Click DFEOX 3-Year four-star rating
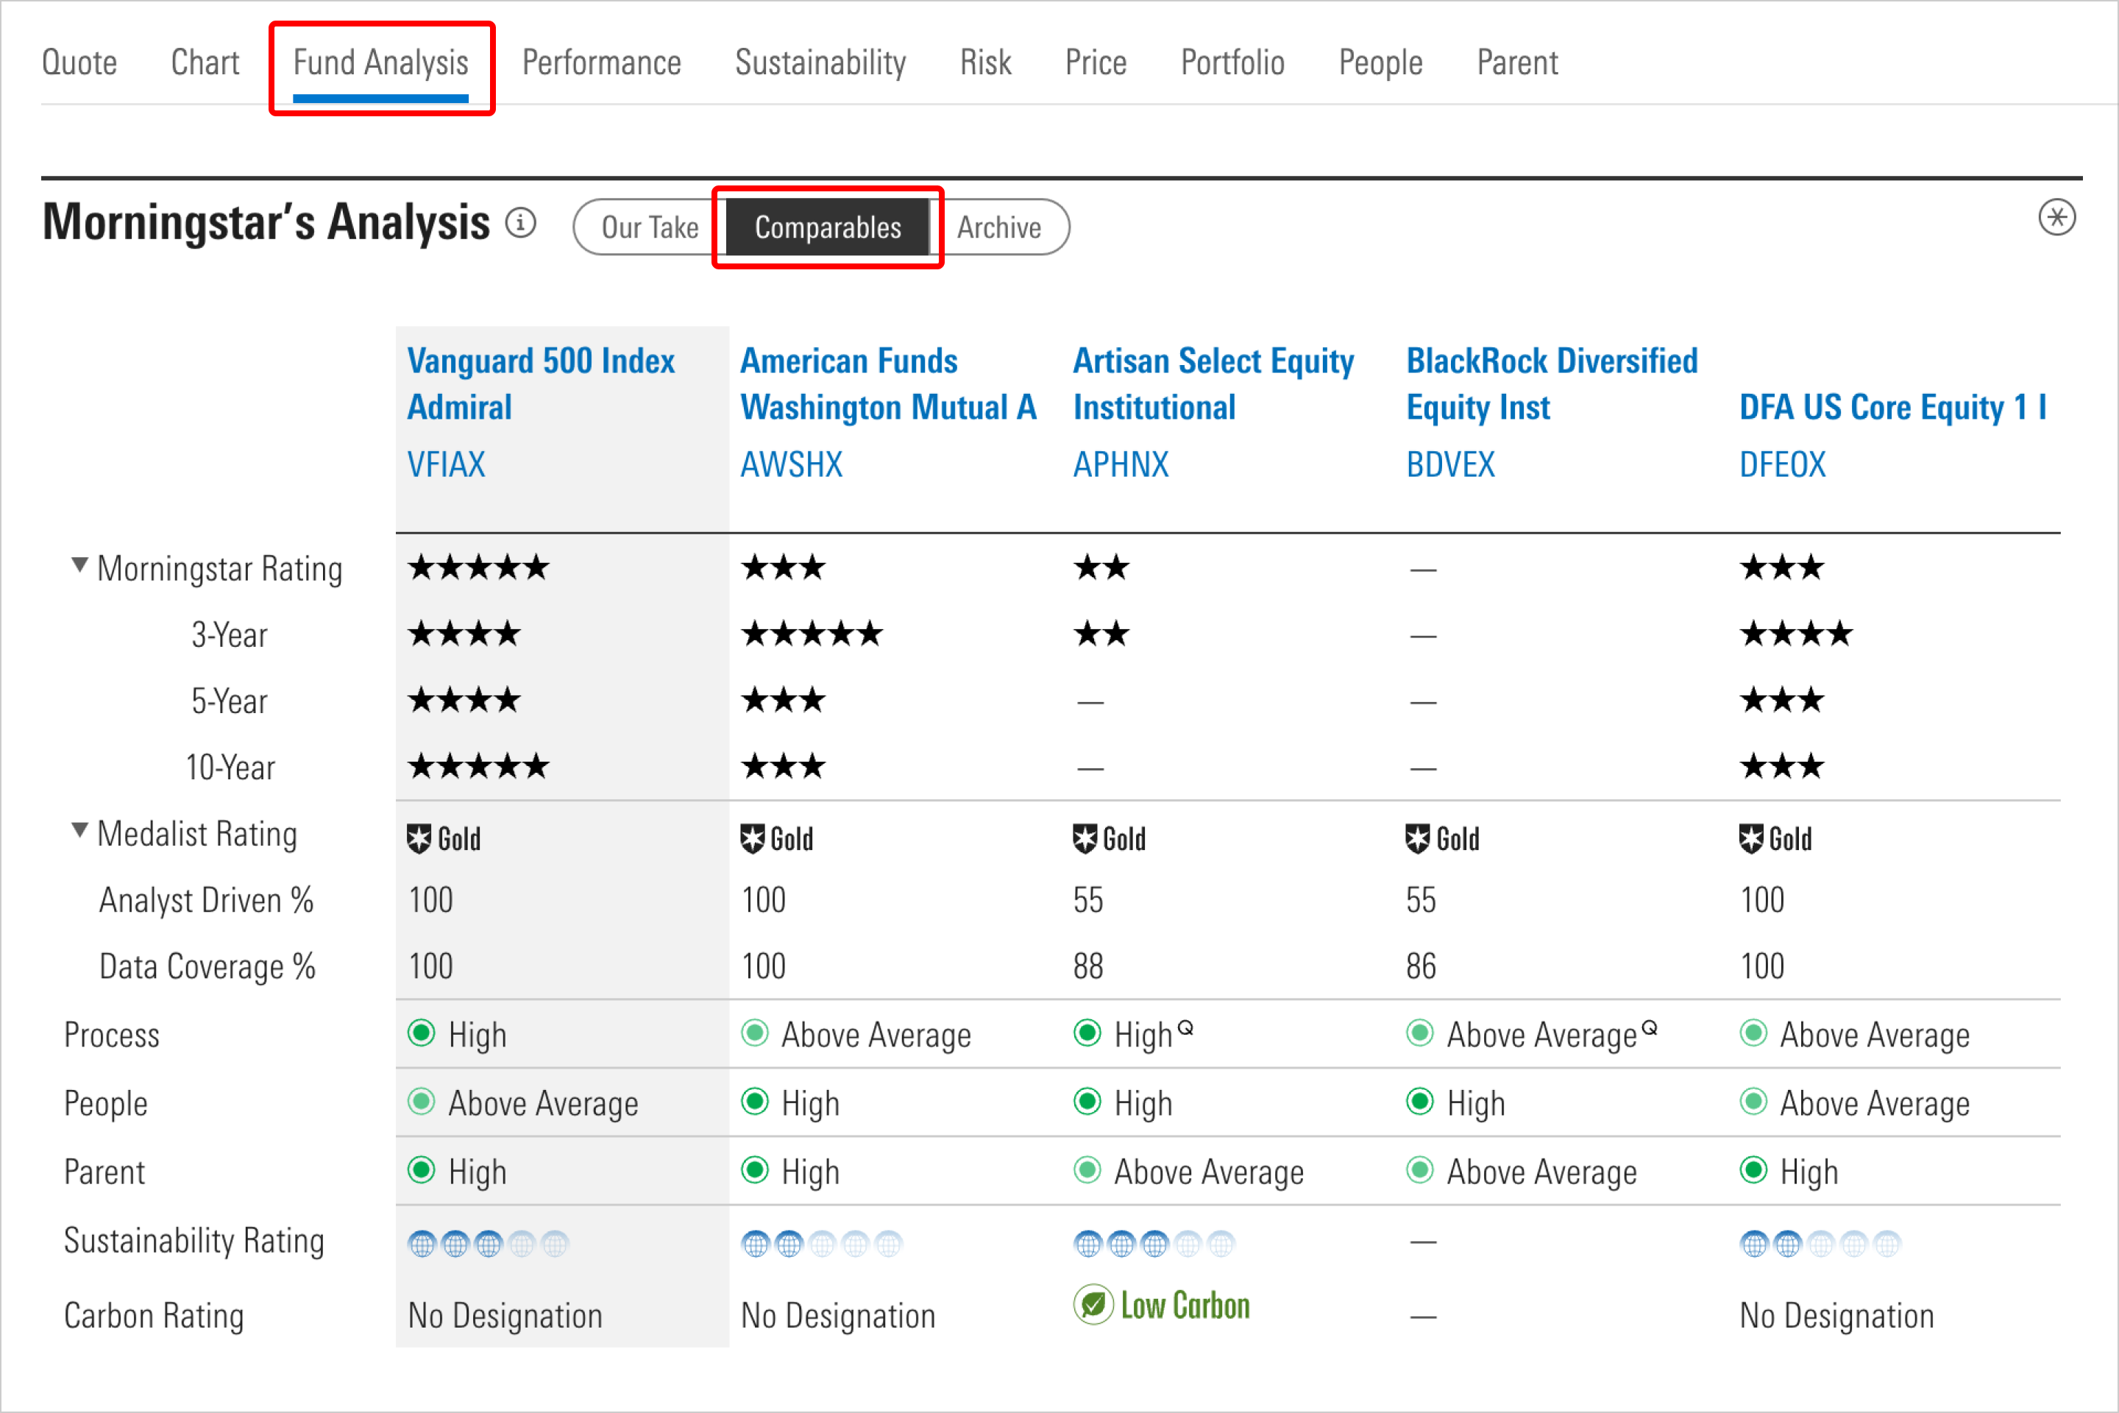The width and height of the screenshot is (2119, 1413). coord(1795,634)
